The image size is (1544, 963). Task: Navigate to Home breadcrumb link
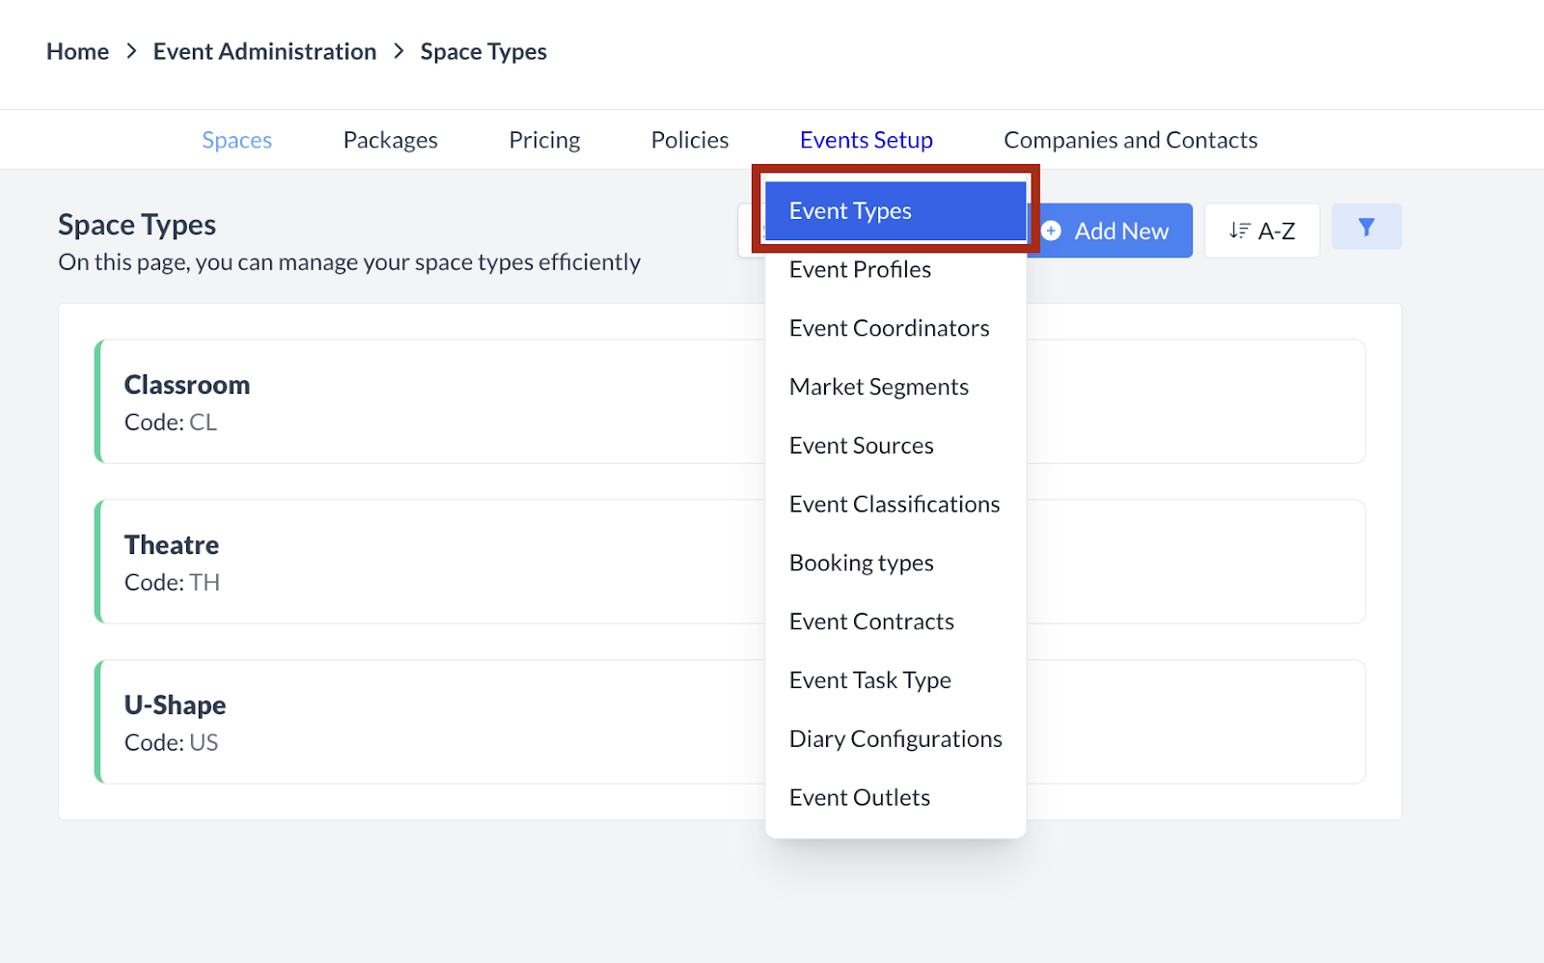click(77, 52)
